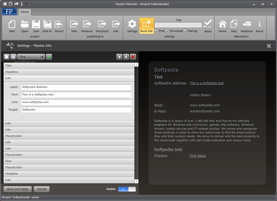Click the list scrollbar down arrow
This screenshot has width=277, height=201.
pos(136,181)
